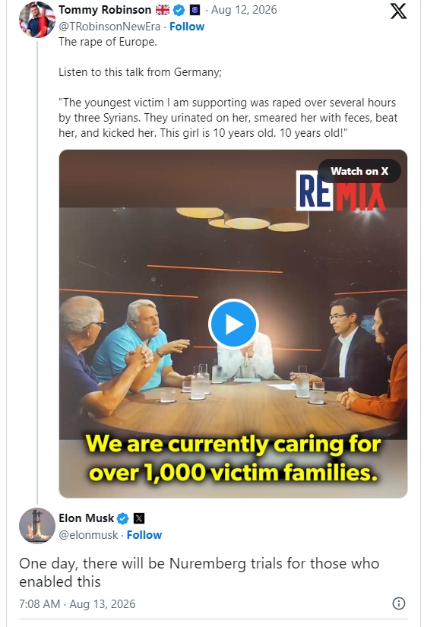Click the X logo in the top corner
This screenshot has width=424, height=627.
398,11
